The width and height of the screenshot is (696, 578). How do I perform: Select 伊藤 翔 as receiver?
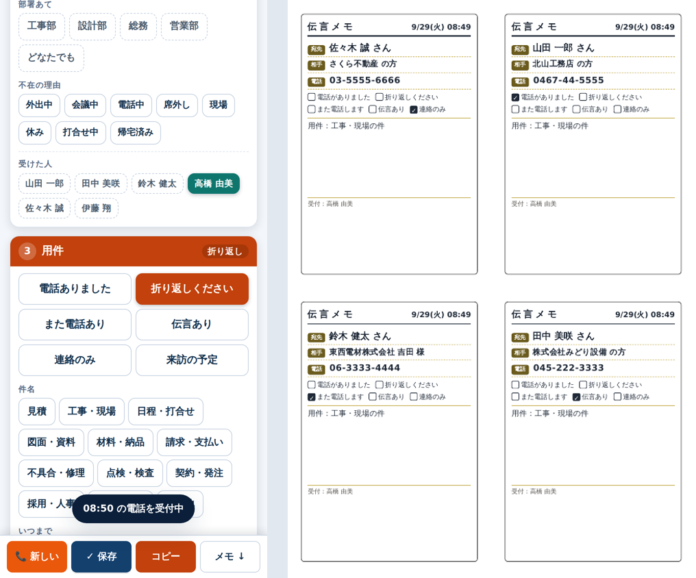97,208
